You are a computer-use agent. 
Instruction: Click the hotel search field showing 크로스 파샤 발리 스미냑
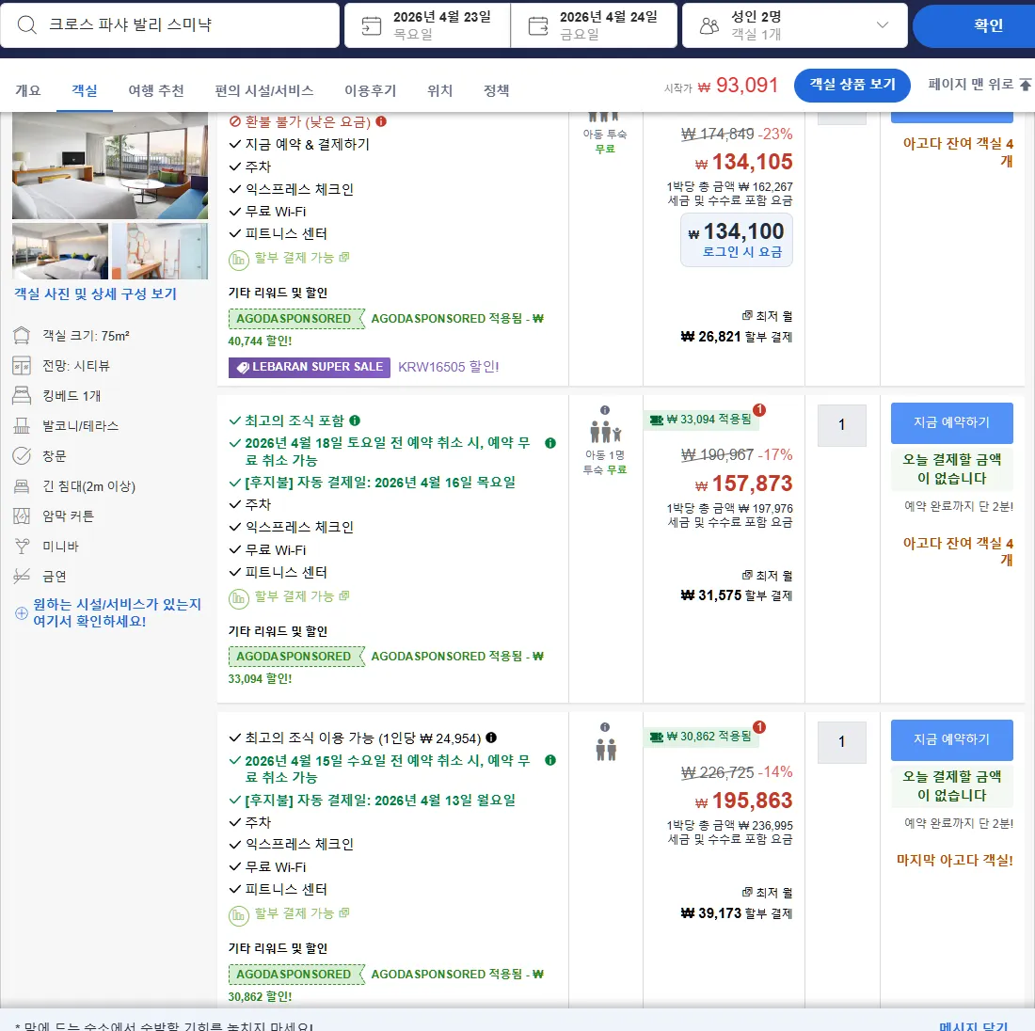click(x=169, y=25)
